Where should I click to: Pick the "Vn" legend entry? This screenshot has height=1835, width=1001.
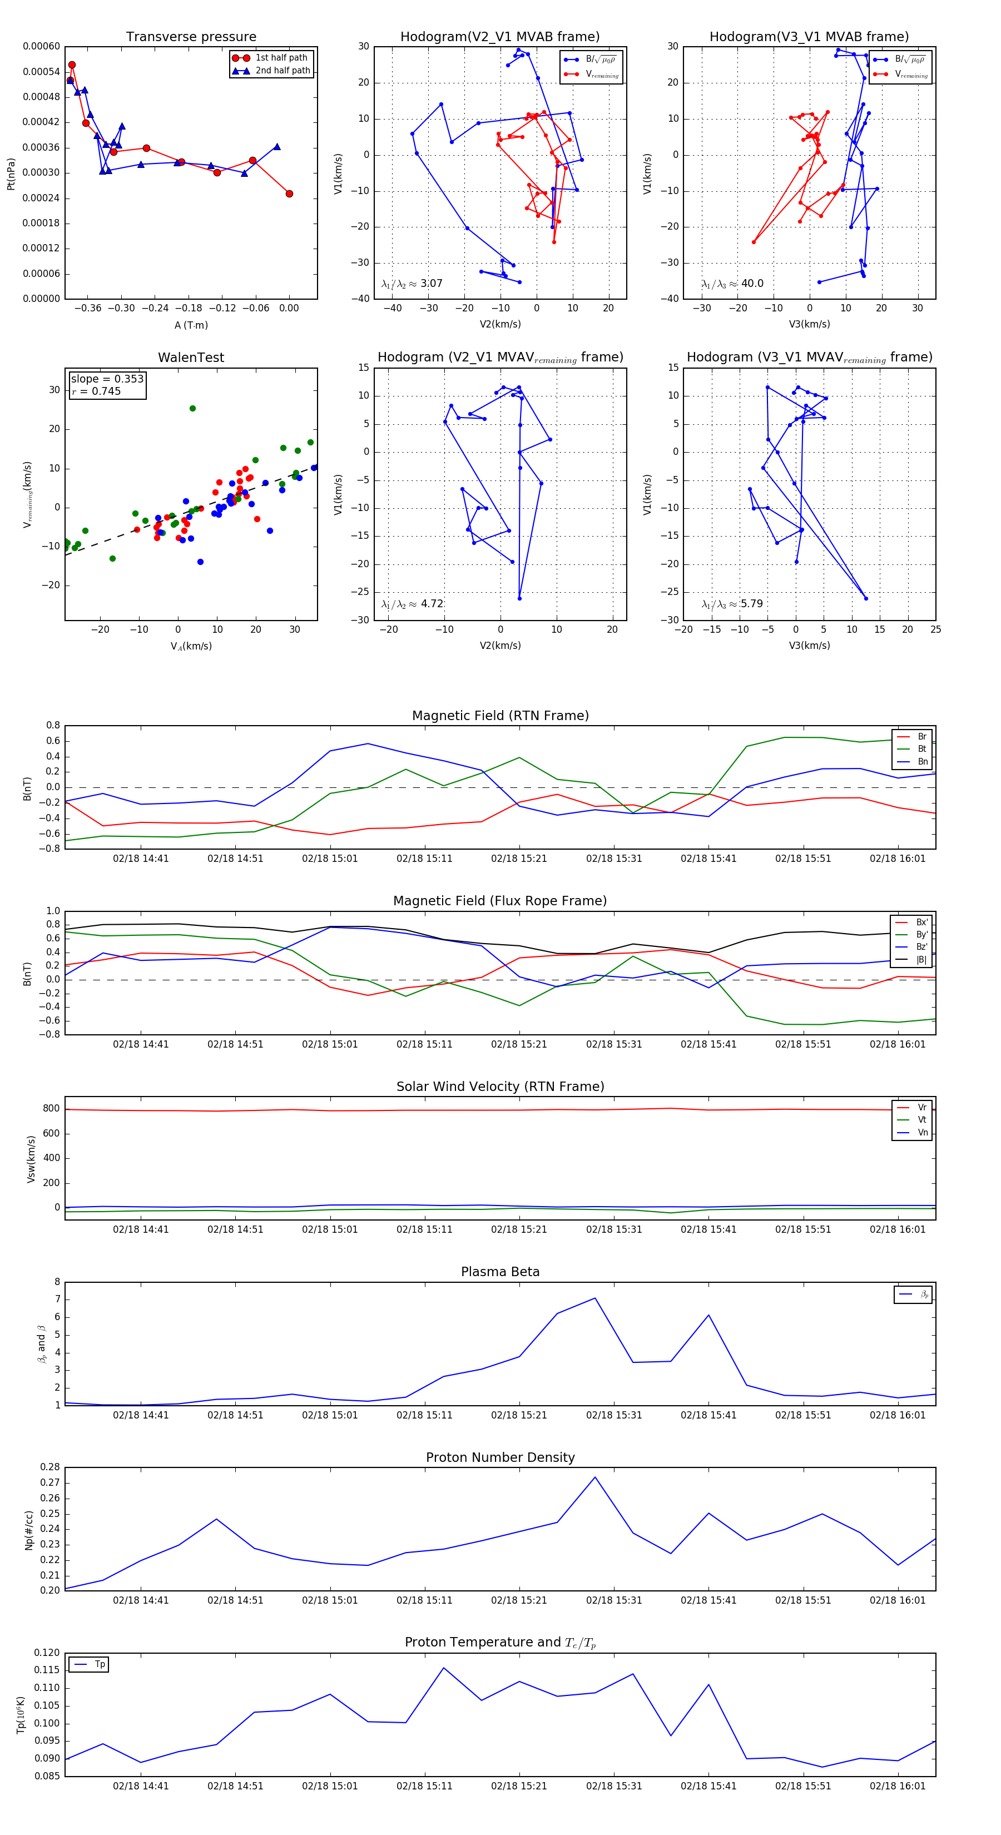(912, 1133)
